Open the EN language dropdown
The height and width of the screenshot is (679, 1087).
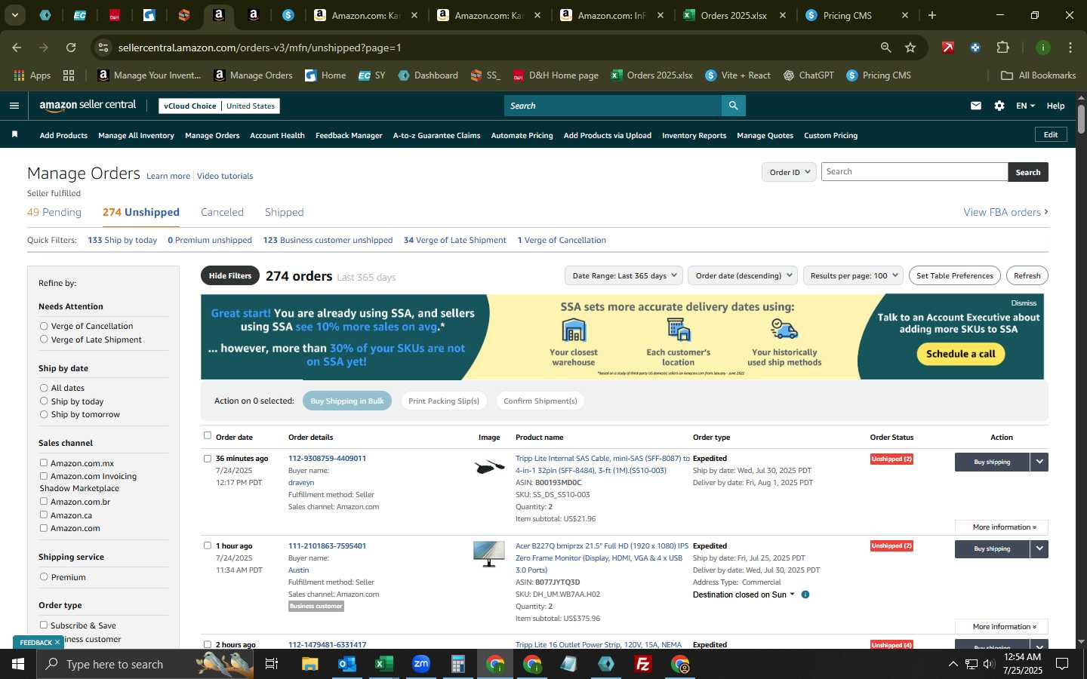[1025, 106]
